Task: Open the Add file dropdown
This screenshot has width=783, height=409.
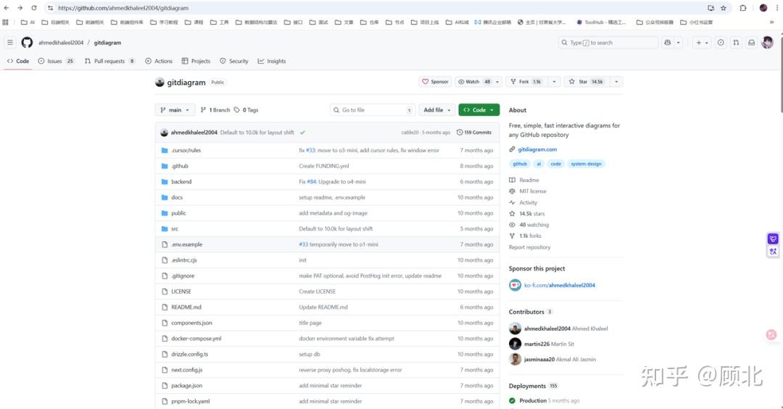Action: tap(437, 110)
